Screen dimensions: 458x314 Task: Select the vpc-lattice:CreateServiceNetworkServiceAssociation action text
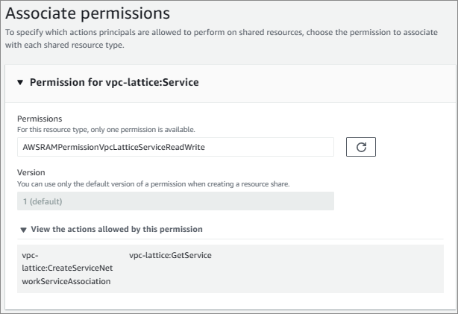67,269
